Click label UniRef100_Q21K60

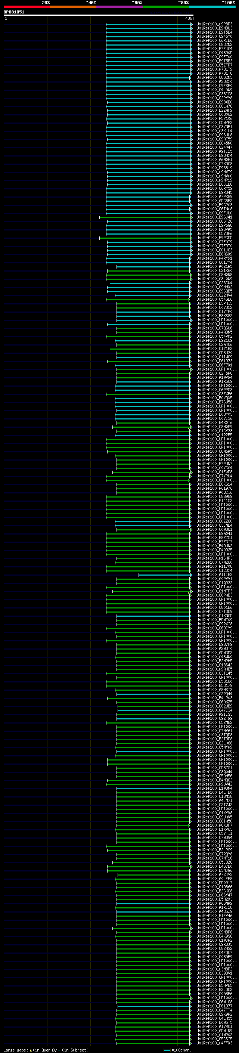214,270
